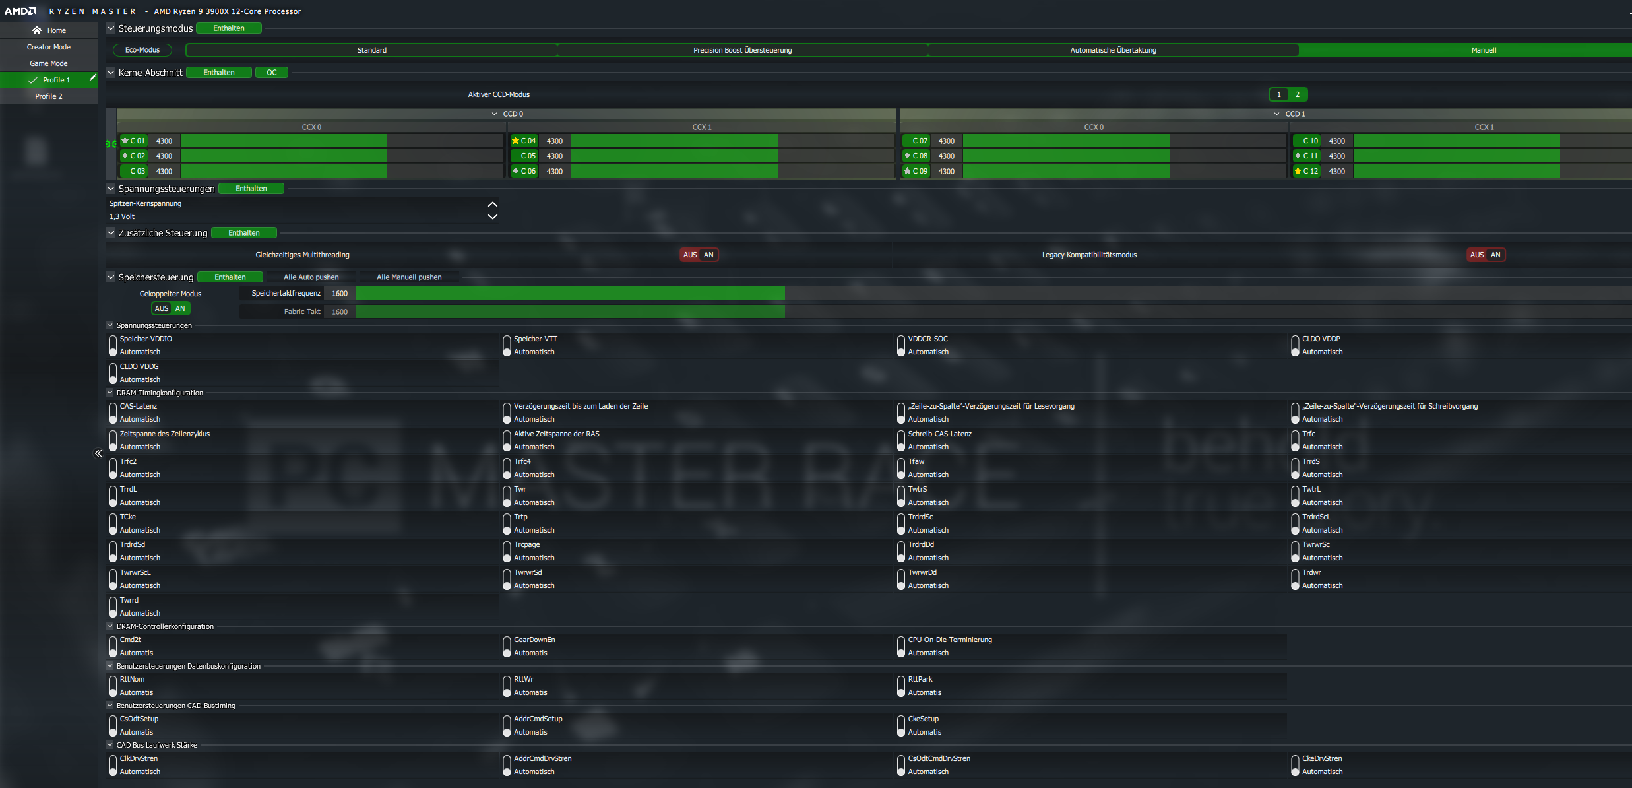Screen dimensions: 1632x788
Task: Click the gold star on core C 12
Action: pyautogui.click(x=1298, y=171)
